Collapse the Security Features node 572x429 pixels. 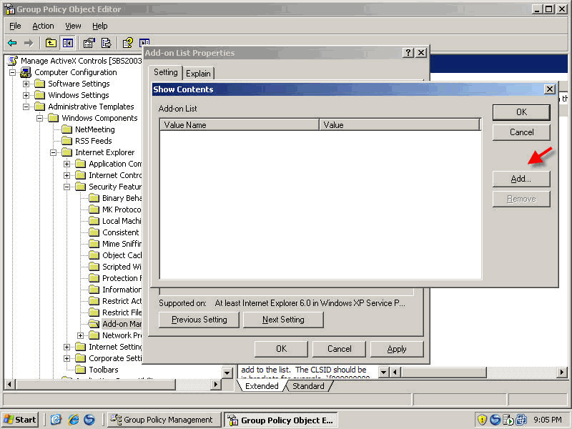pyautogui.click(x=66, y=187)
